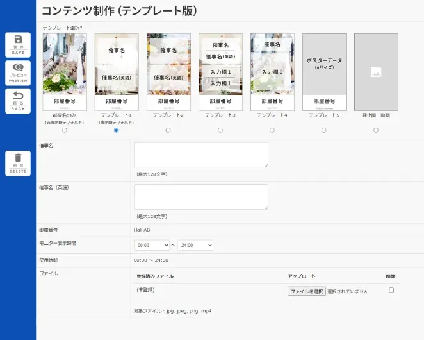Select the テンプレート2 radio button
The image size is (424, 340).
[x=168, y=130]
